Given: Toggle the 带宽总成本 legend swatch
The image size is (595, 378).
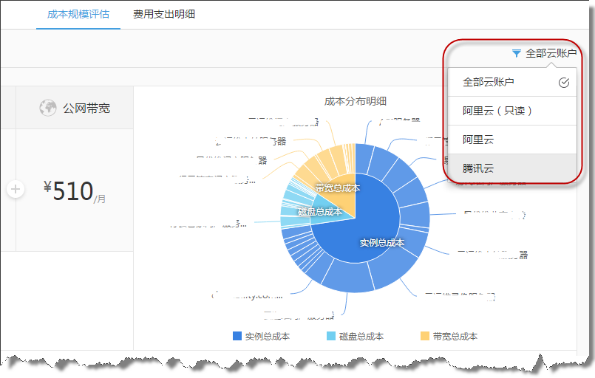Looking at the screenshot, I should pos(425,336).
